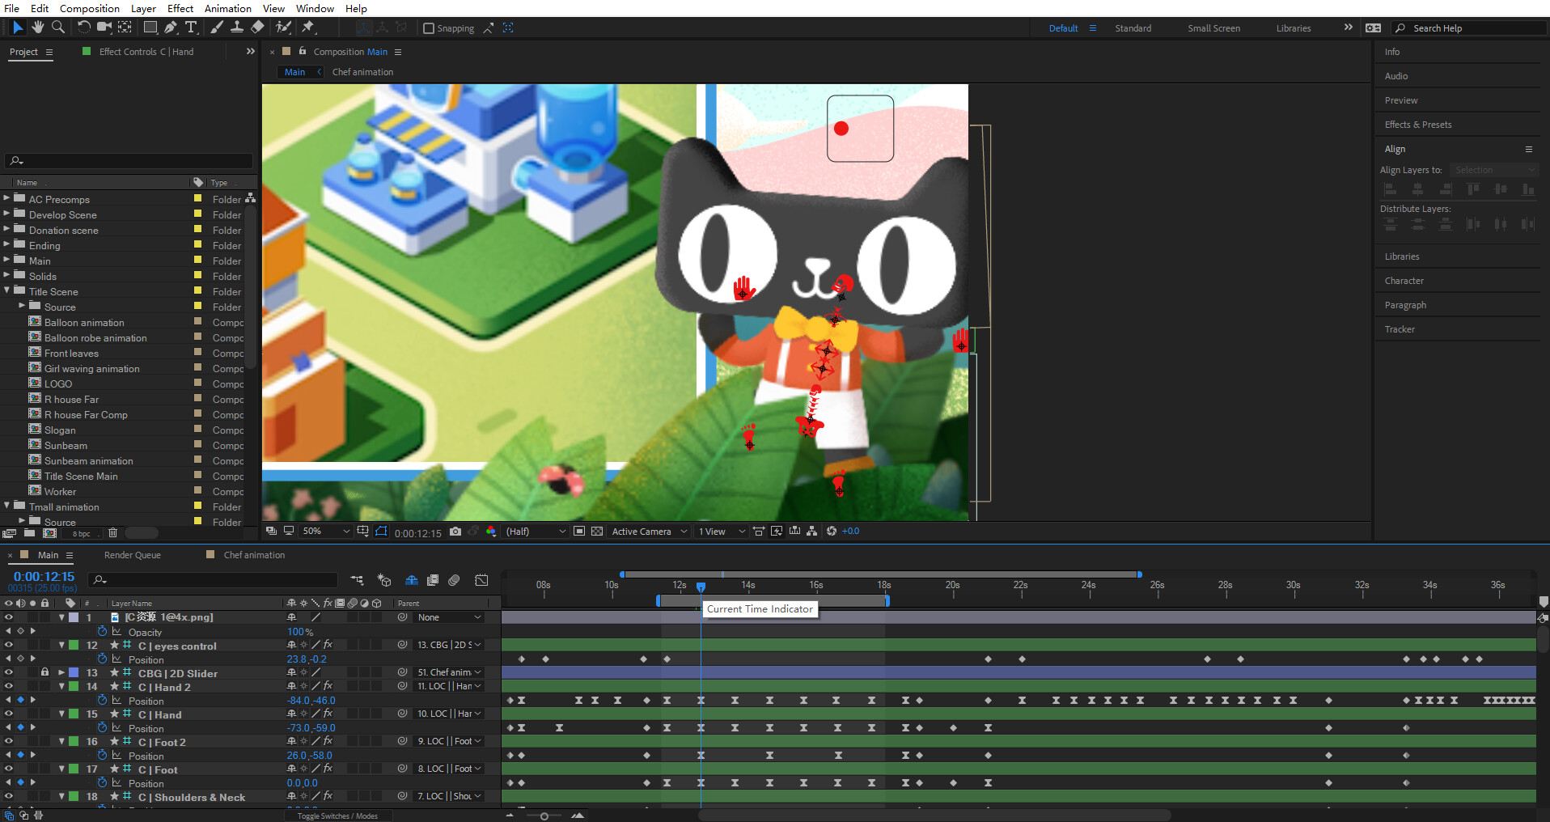Select the Hand tool
The image size is (1550, 822).
coord(38,28)
